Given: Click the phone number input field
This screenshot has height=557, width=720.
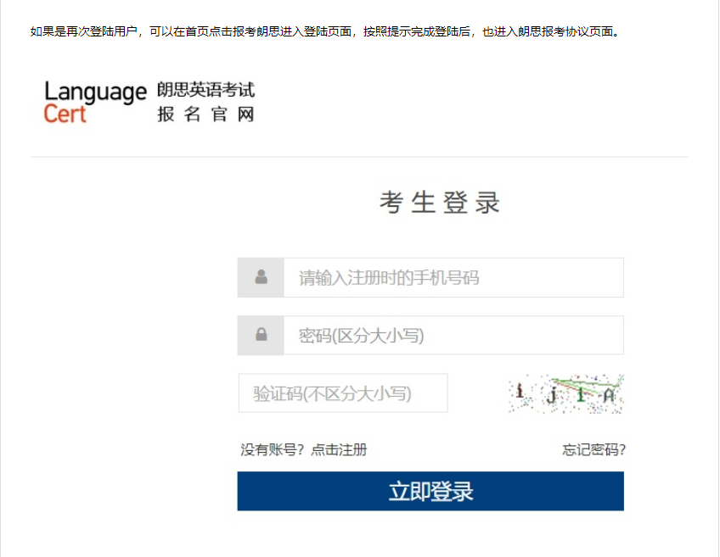Looking at the screenshot, I should tap(453, 277).
